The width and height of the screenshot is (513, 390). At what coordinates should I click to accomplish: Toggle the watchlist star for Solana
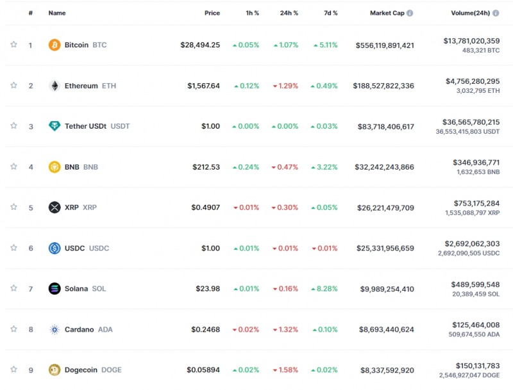[x=13, y=288]
